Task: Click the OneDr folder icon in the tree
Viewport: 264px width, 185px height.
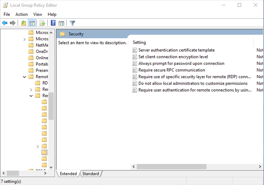Action: point(31,51)
